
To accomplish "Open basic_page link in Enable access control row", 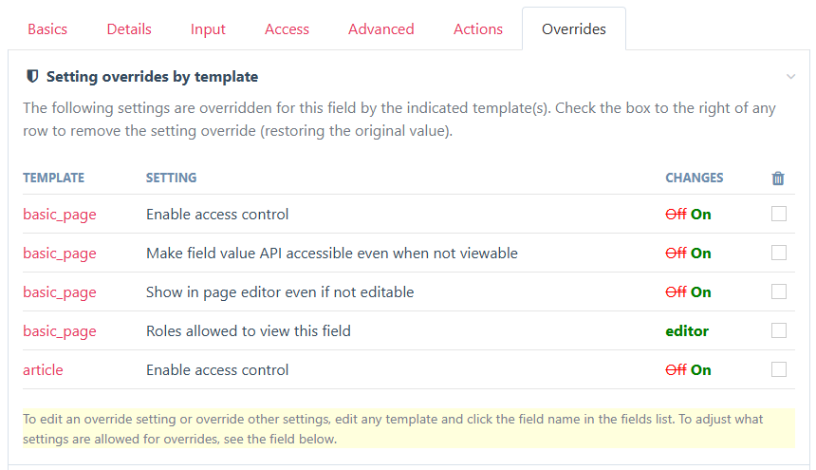I will (60, 215).
